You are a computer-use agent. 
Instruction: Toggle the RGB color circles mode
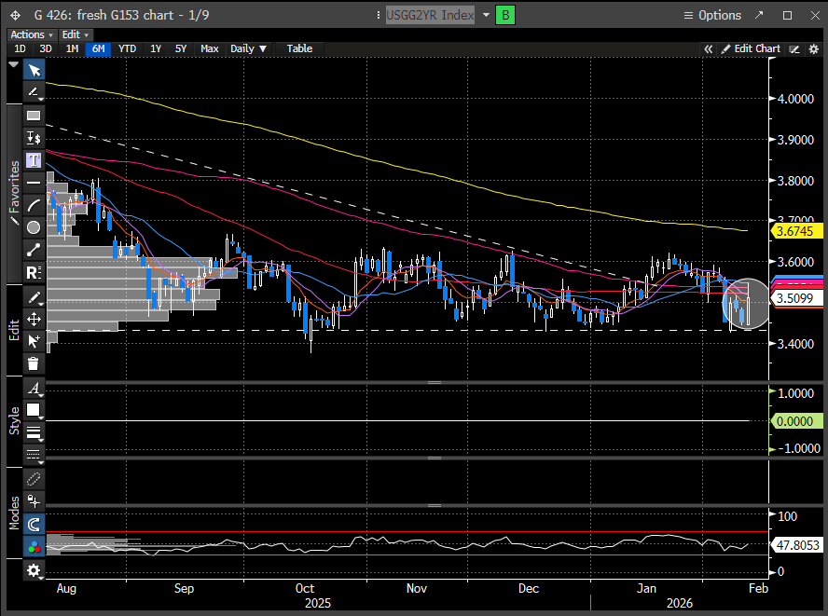(x=34, y=548)
